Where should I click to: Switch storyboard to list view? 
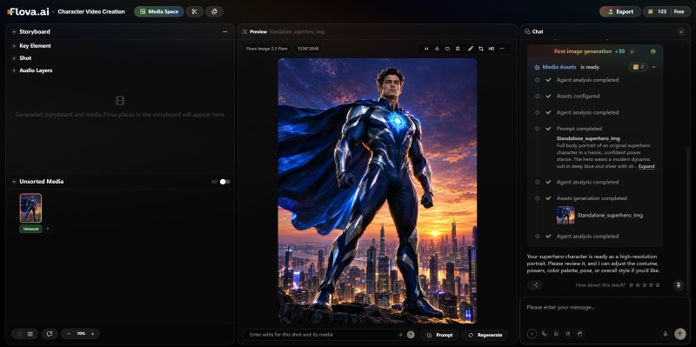[30, 334]
